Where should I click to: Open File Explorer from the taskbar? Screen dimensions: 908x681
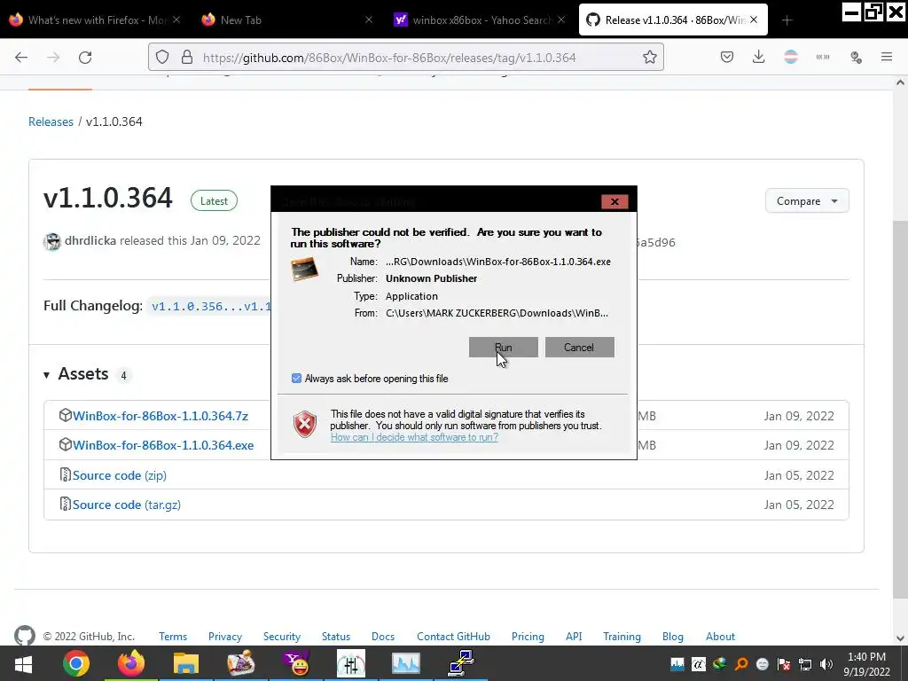click(x=186, y=663)
